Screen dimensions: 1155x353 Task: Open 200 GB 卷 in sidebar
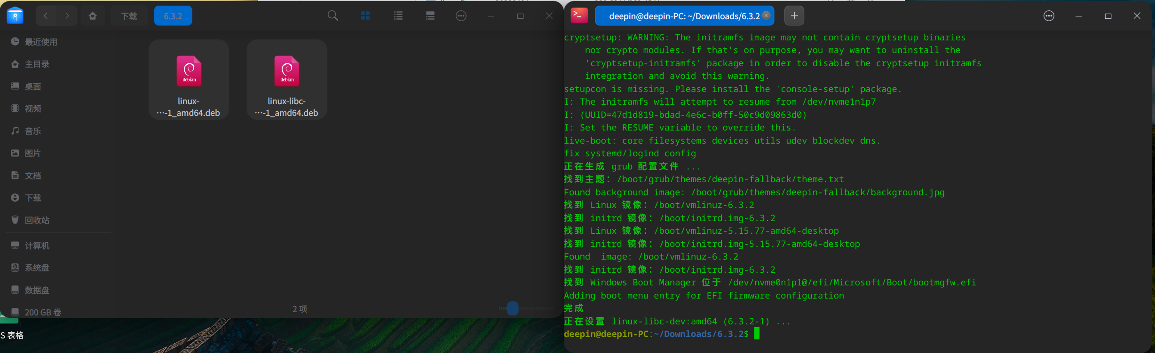coord(58,312)
